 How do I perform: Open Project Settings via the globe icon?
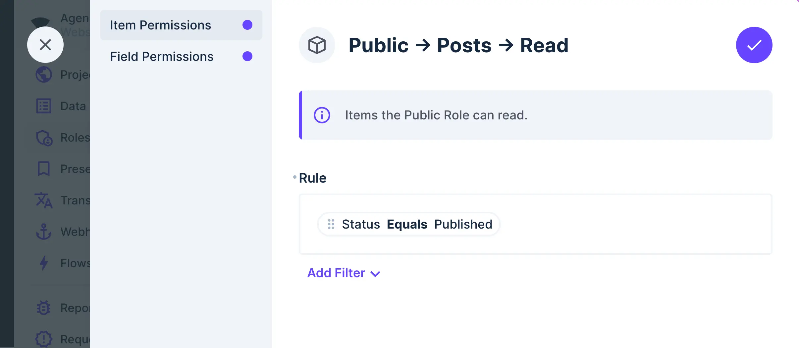tap(43, 74)
